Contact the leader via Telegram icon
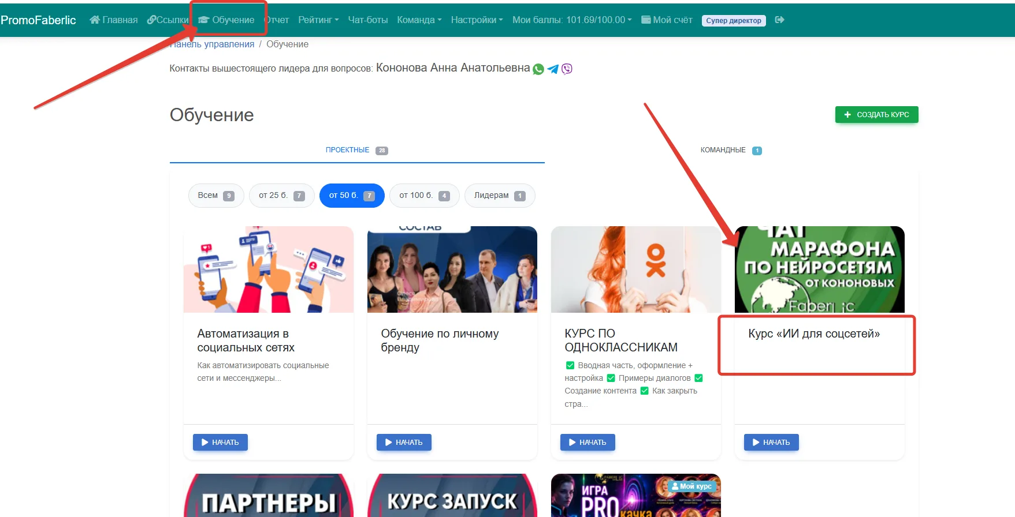Image resolution: width=1015 pixels, height=517 pixels. (x=553, y=69)
